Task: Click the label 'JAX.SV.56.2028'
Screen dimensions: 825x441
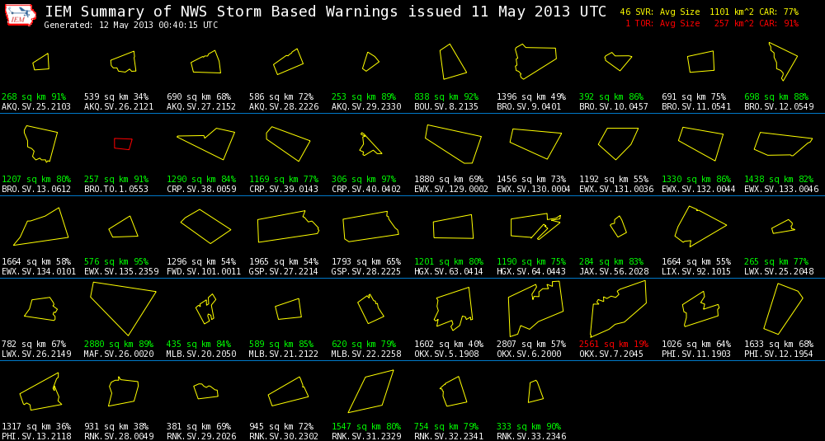Action: 614,271
